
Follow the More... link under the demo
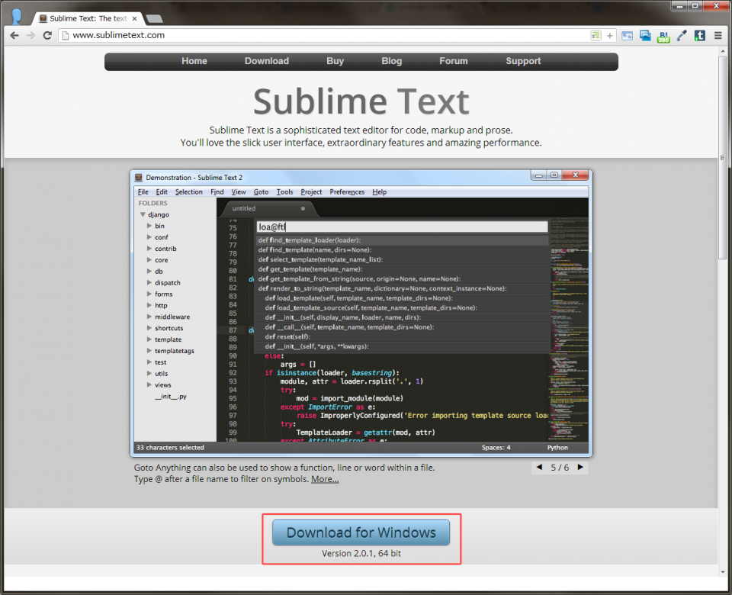325,479
